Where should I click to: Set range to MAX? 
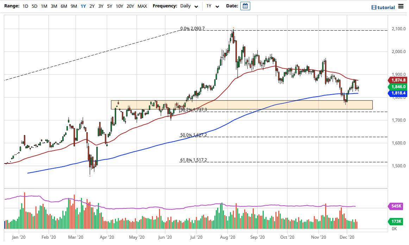pyautogui.click(x=142, y=6)
